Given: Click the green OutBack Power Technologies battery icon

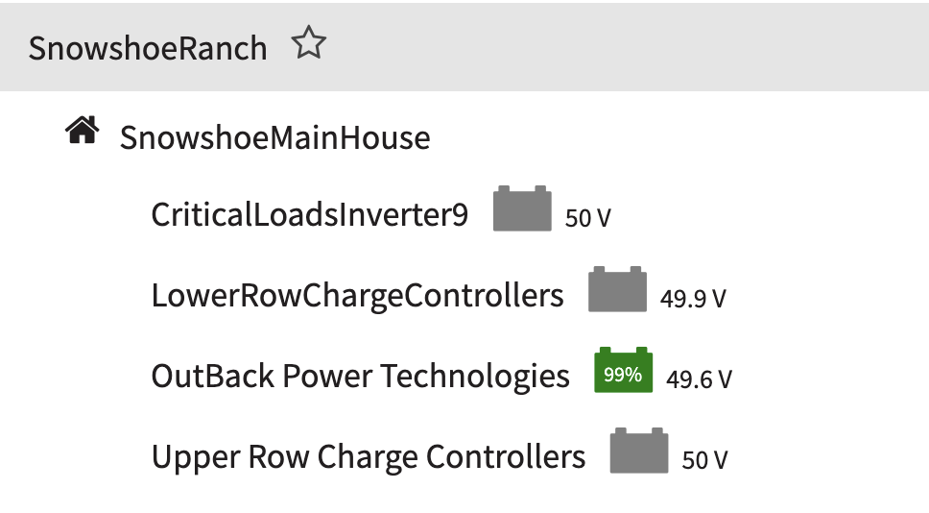Looking at the screenshot, I should tap(623, 371).
